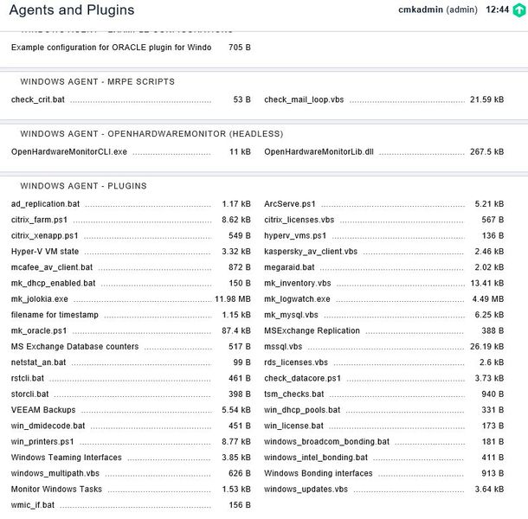Download storcli.bat plugin
This screenshot has width=528, height=519.
click(29, 394)
